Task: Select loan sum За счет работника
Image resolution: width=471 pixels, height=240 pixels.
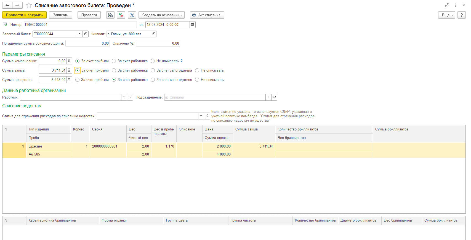Action: (x=114, y=70)
